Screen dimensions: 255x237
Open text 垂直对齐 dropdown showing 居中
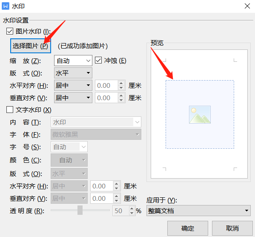point(69,198)
